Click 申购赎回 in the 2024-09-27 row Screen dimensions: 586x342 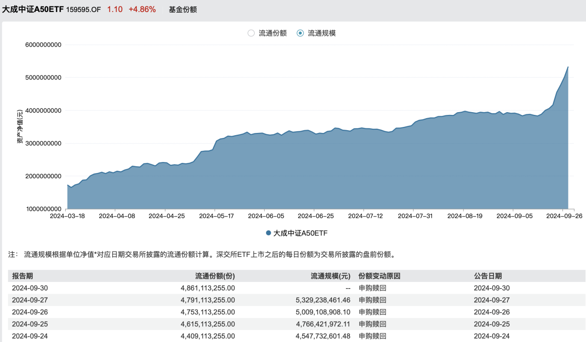pyautogui.click(x=372, y=300)
